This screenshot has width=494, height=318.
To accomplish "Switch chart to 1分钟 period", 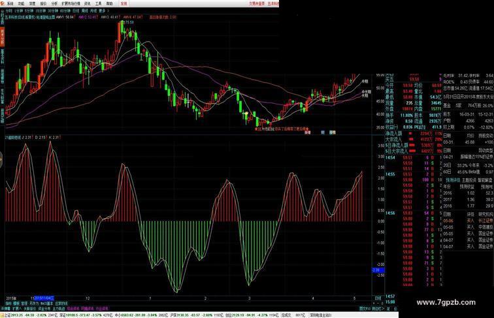I will coord(19,10).
